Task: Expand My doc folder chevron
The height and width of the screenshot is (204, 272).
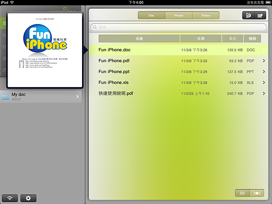Action: (x=78, y=97)
